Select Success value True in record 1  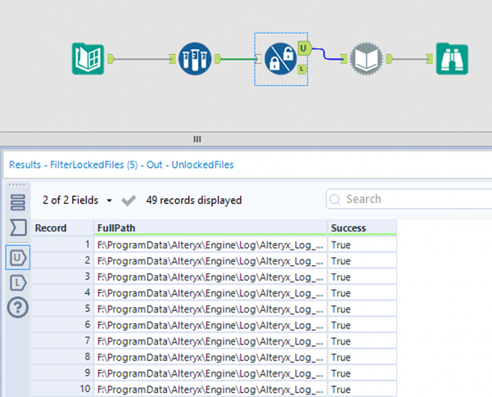tap(363, 245)
